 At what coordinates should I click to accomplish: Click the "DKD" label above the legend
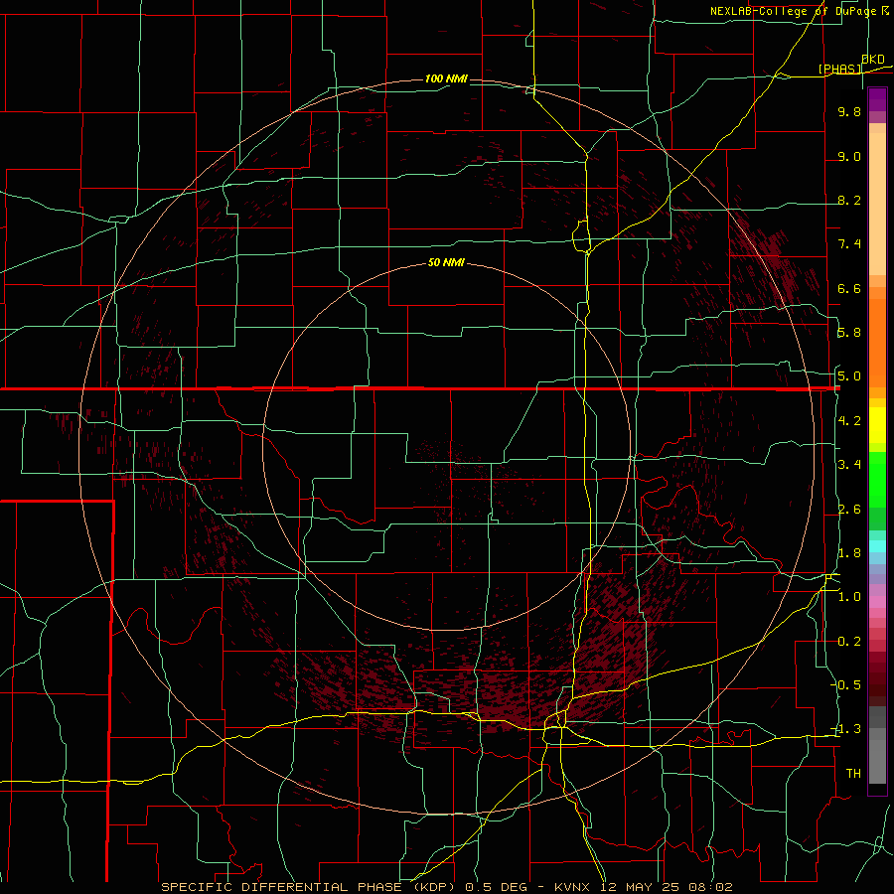[x=873, y=60]
